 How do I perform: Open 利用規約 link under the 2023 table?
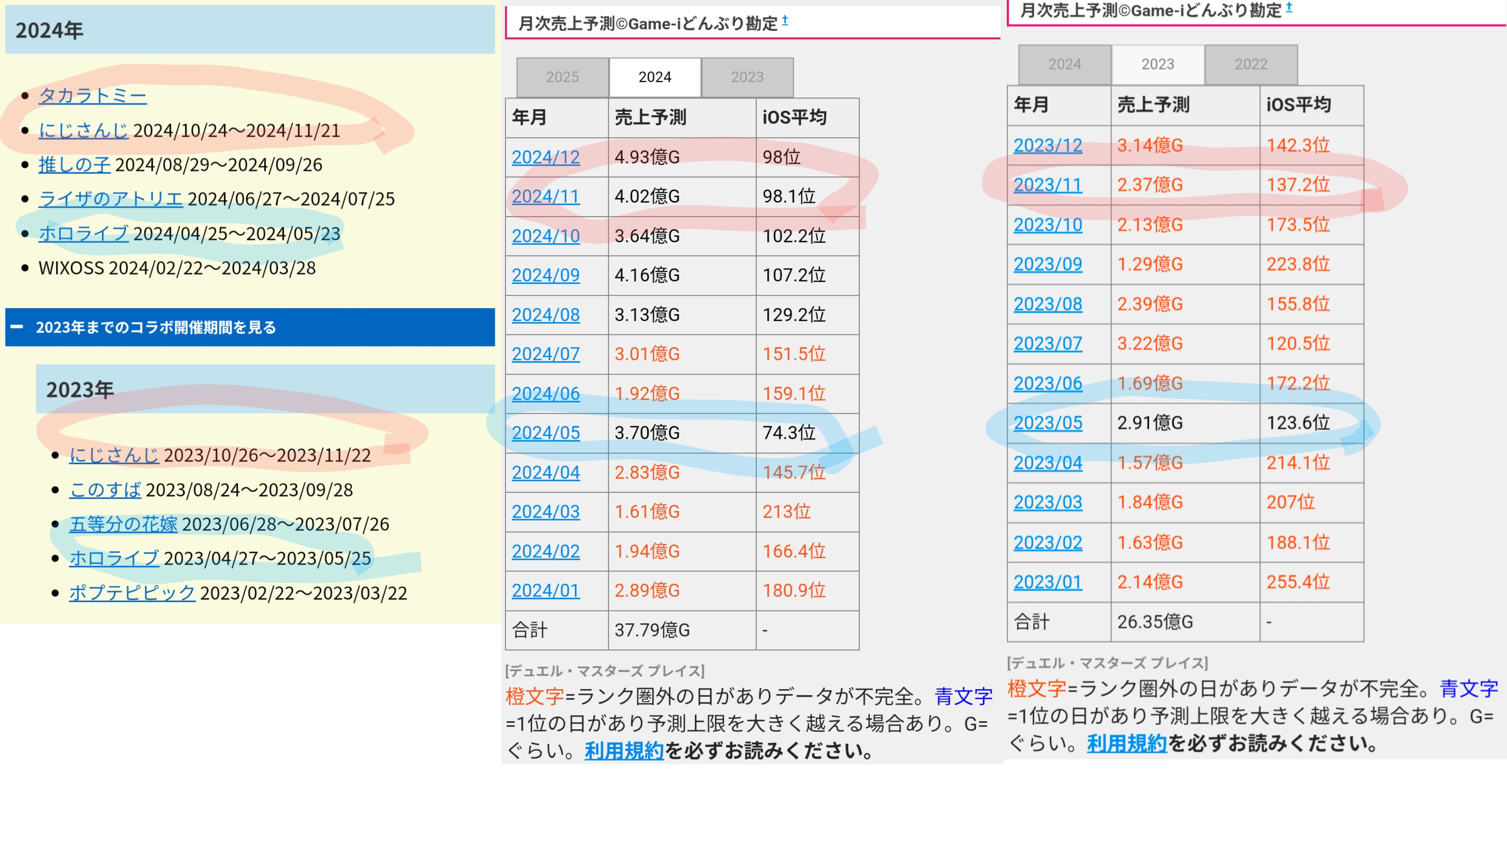coord(1127,743)
